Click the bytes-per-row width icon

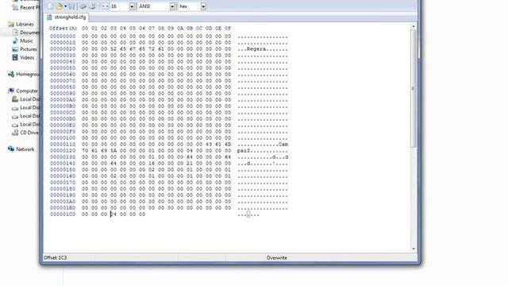pos(105,6)
